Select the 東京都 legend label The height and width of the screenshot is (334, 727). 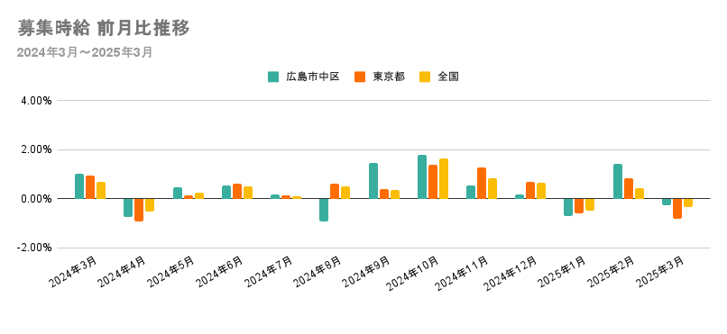click(389, 77)
